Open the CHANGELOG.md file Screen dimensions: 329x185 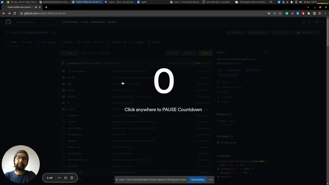pyautogui.click(x=77, y=160)
